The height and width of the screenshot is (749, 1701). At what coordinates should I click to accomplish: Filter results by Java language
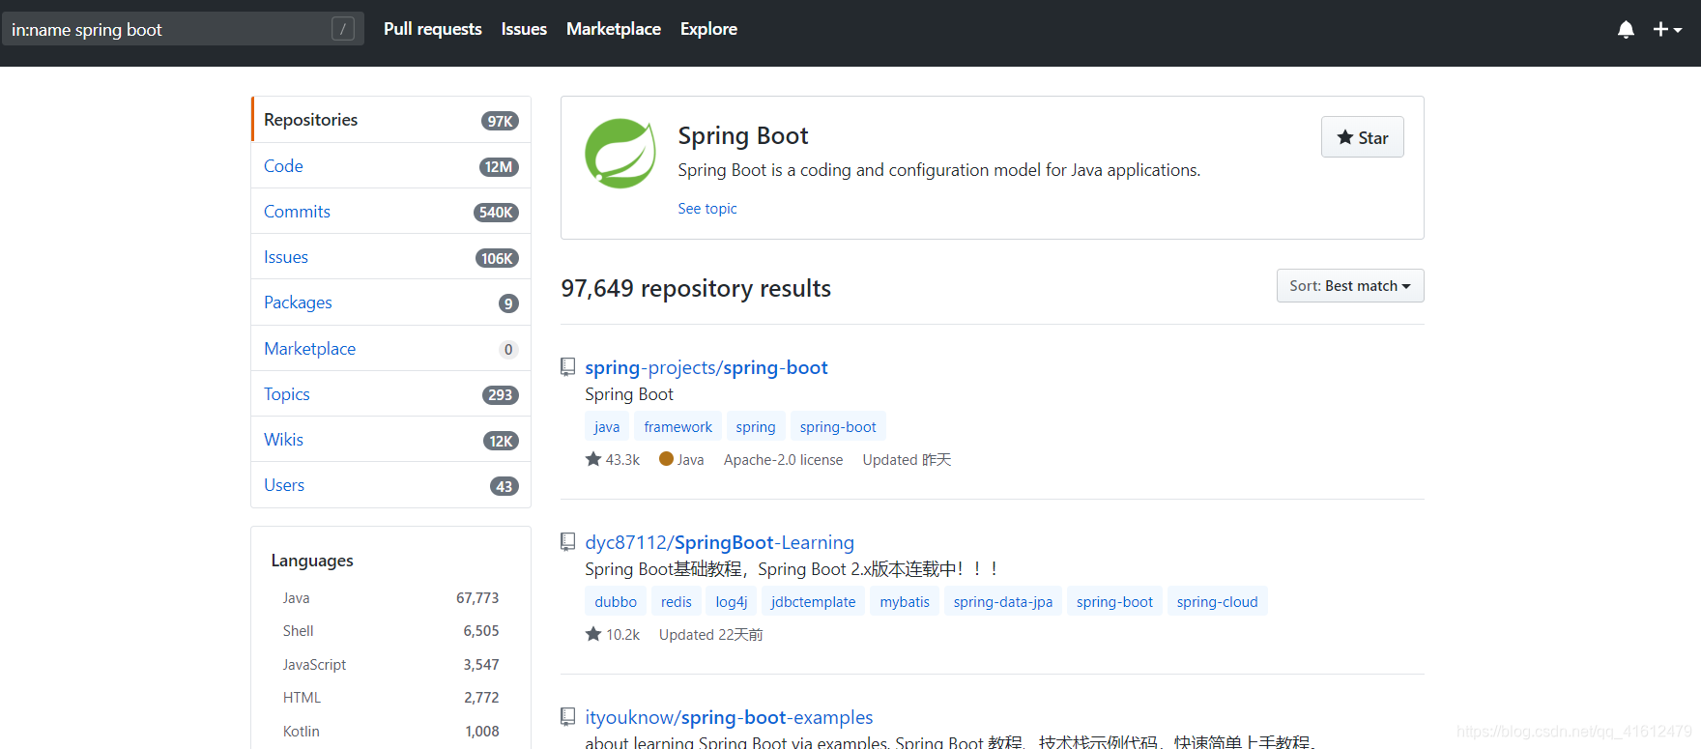tap(390, 598)
